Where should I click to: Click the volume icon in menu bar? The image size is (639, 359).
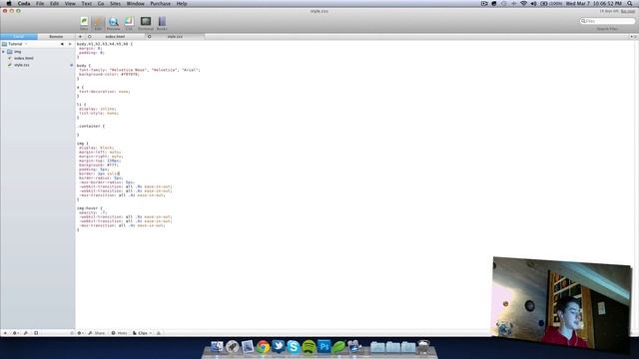[x=533, y=4]
